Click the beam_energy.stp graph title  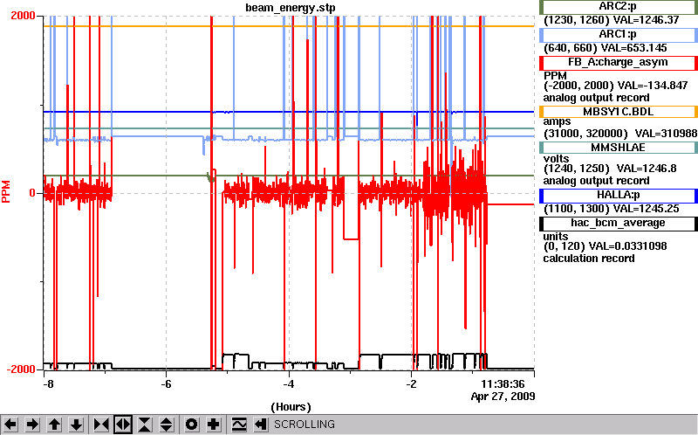coord(291,8)
